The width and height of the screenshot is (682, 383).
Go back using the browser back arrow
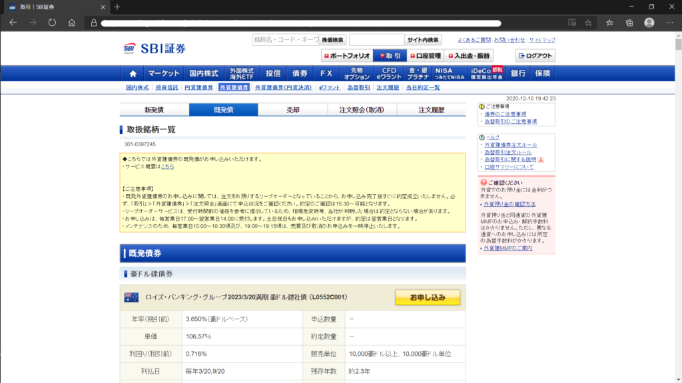pos(13,22)
